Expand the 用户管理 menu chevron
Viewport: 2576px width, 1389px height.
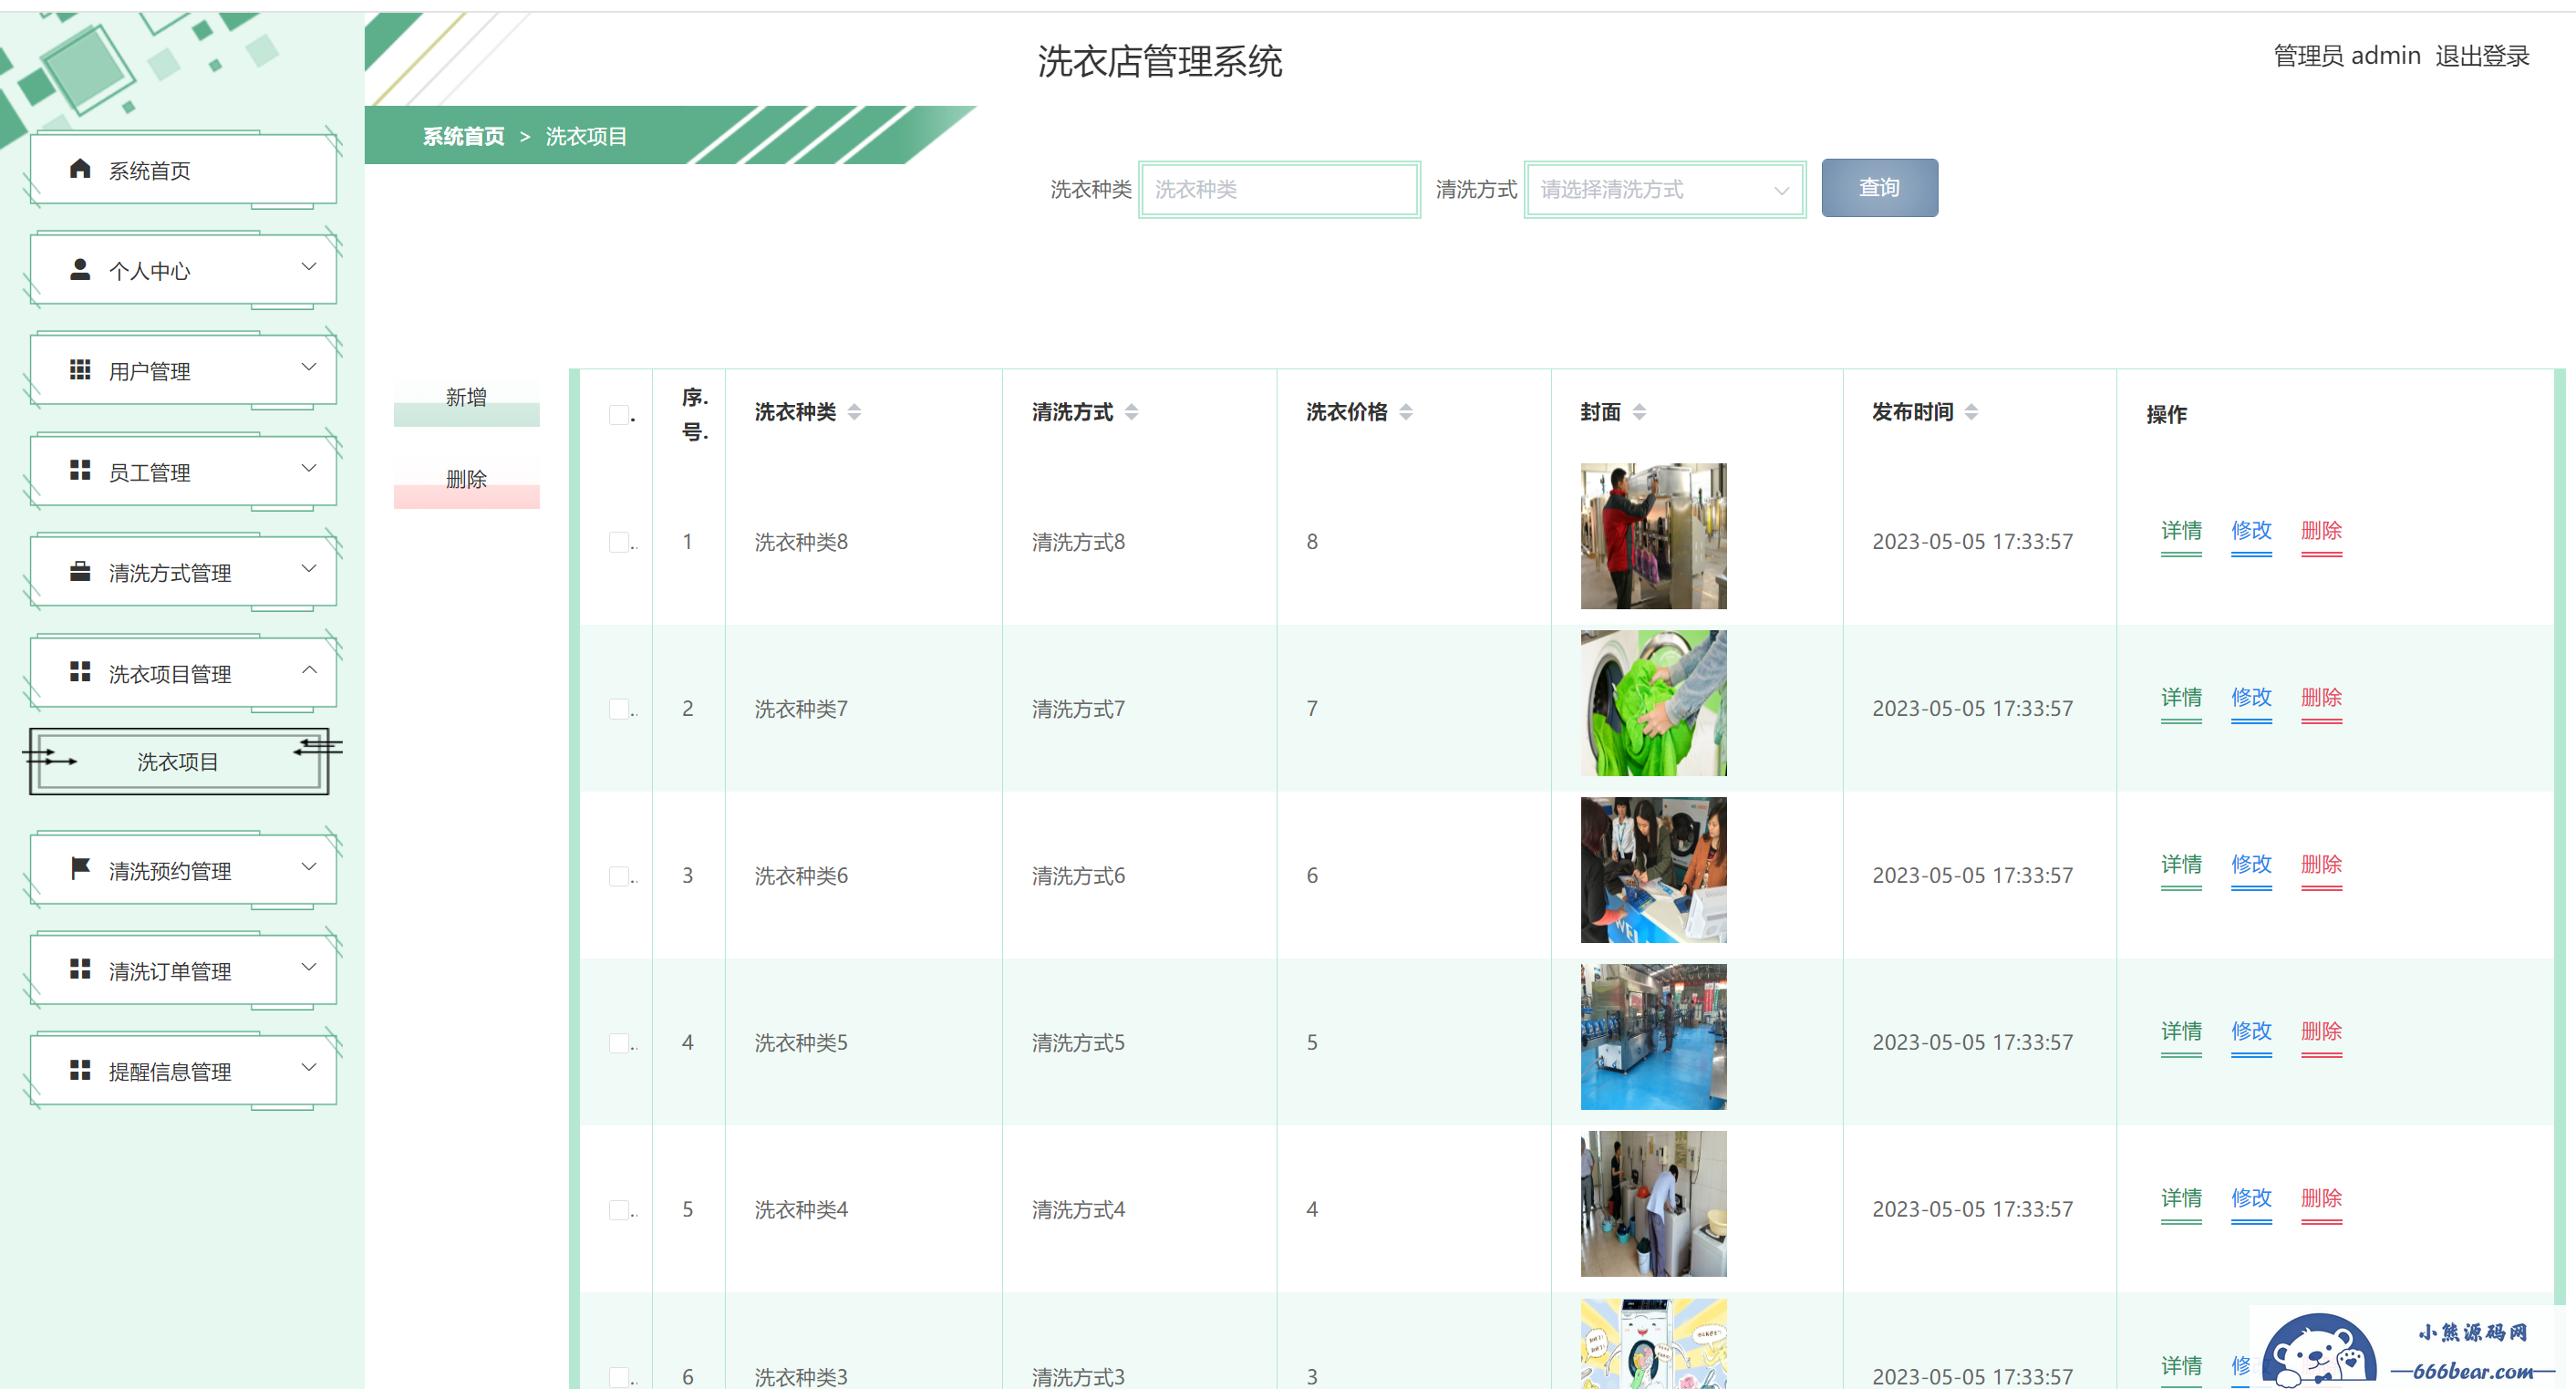[x=309, y=367]
